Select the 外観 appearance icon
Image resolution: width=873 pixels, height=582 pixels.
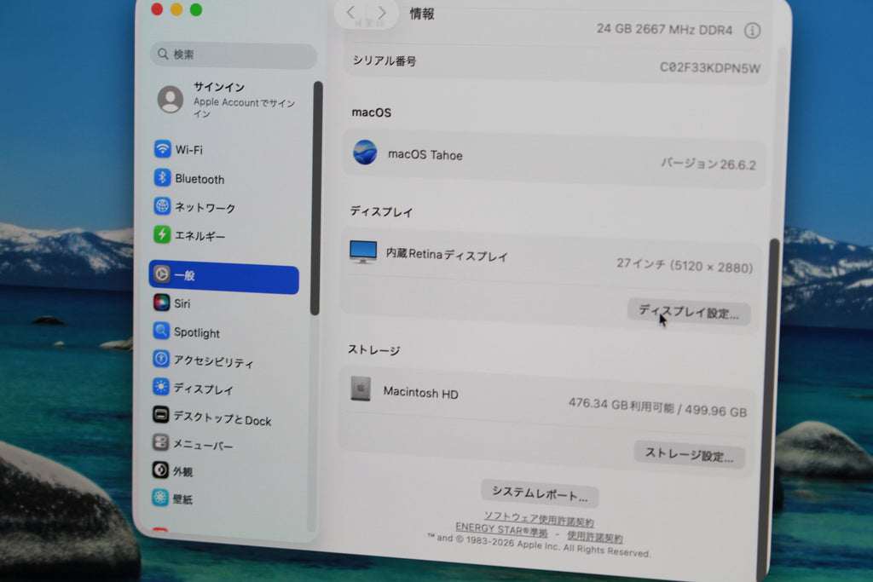[x=160, y=470]
